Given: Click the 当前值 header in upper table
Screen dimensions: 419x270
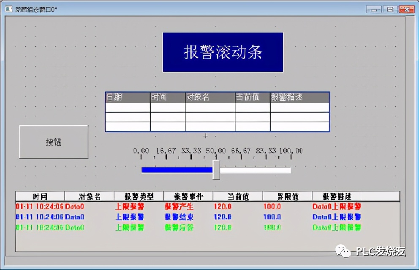Looking at the screenshot, I should pos(253,97).
